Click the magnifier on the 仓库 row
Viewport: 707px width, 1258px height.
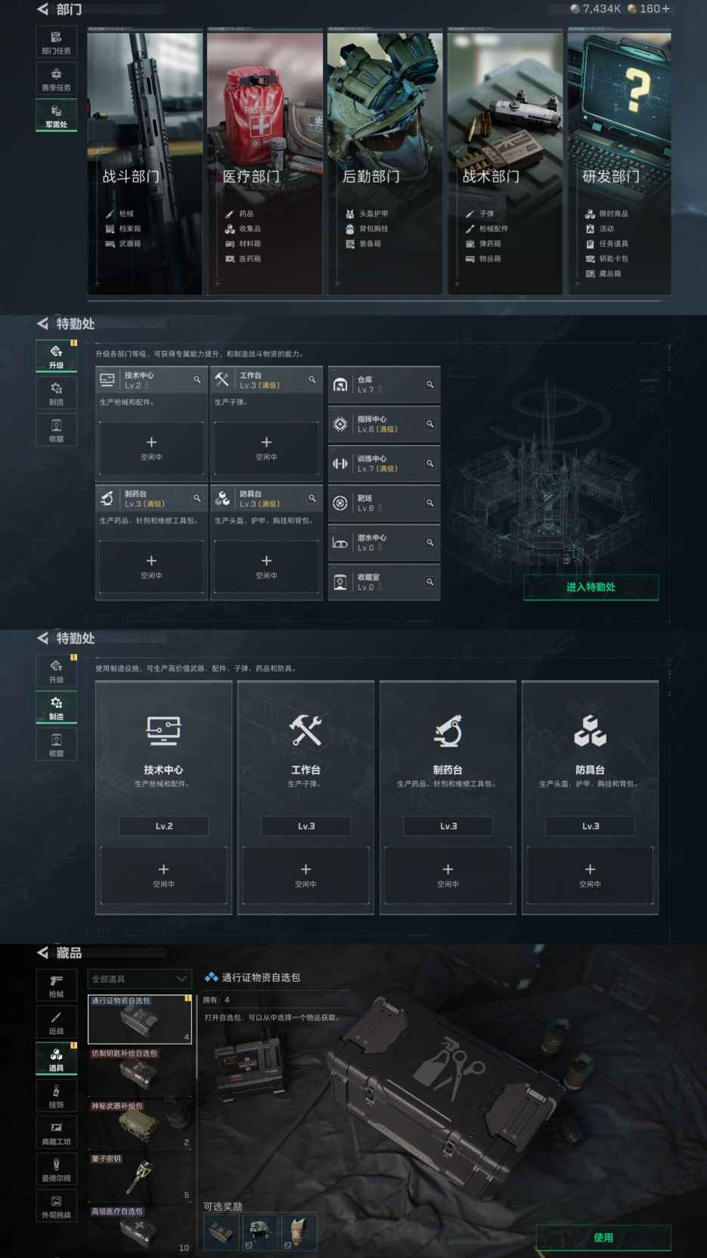(429, 385)
